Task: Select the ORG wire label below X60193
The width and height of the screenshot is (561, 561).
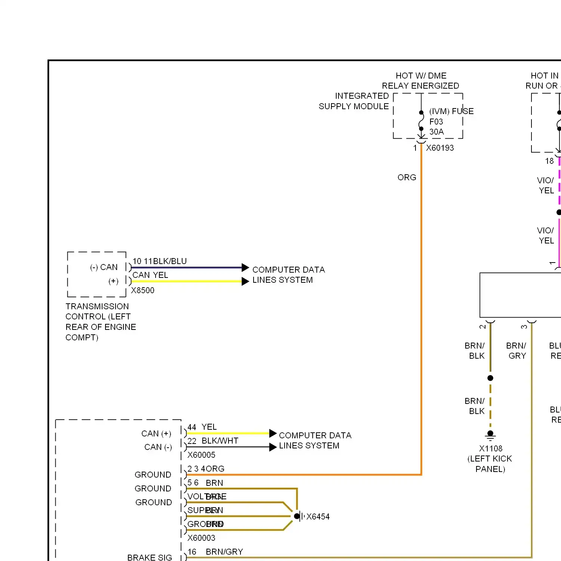Action: click(x=407, y=177)
